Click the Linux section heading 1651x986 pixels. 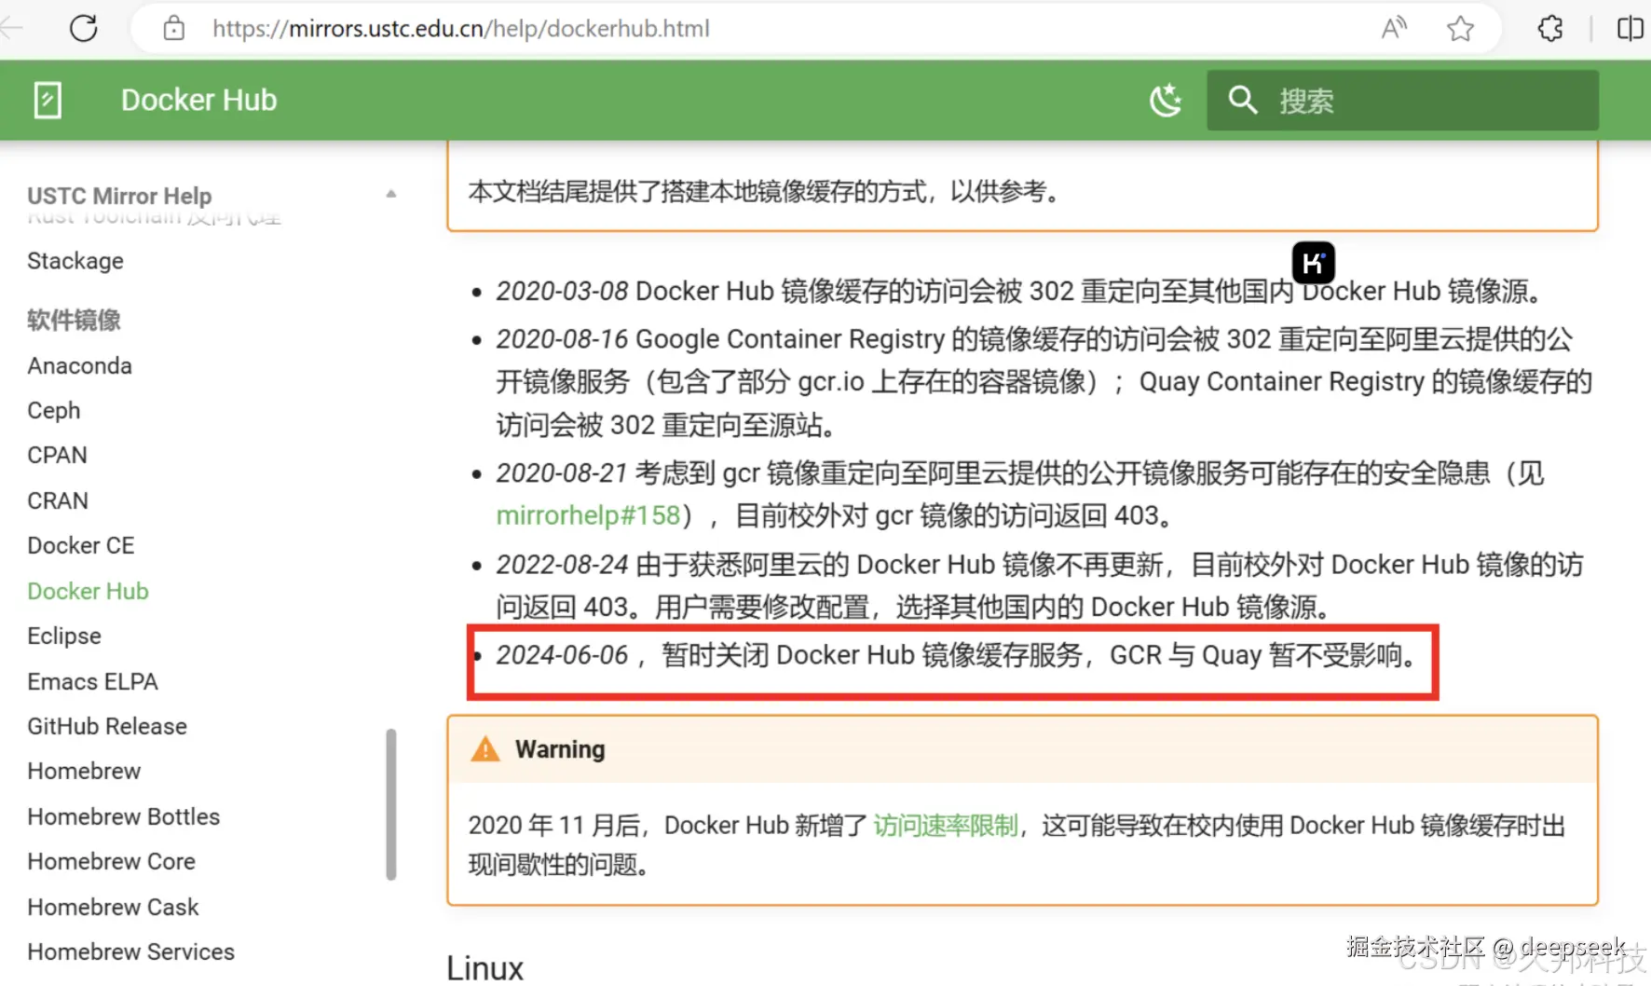485,968
